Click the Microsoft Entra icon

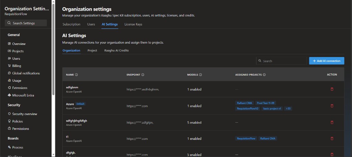9,95
